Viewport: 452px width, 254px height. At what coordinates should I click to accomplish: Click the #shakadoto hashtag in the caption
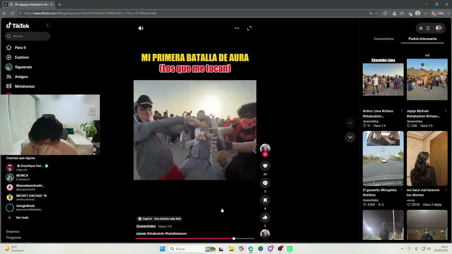155,234
